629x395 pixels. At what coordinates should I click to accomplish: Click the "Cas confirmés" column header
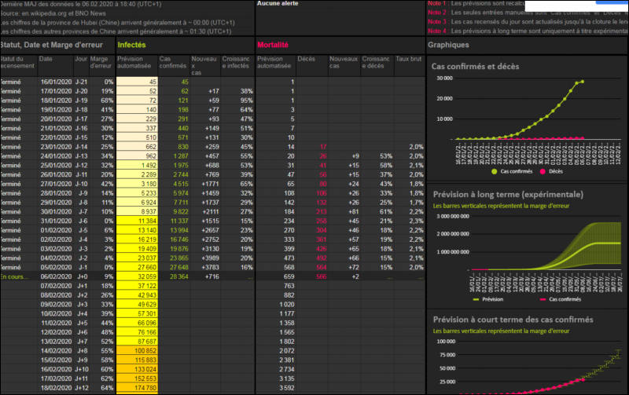pos(173,62)
